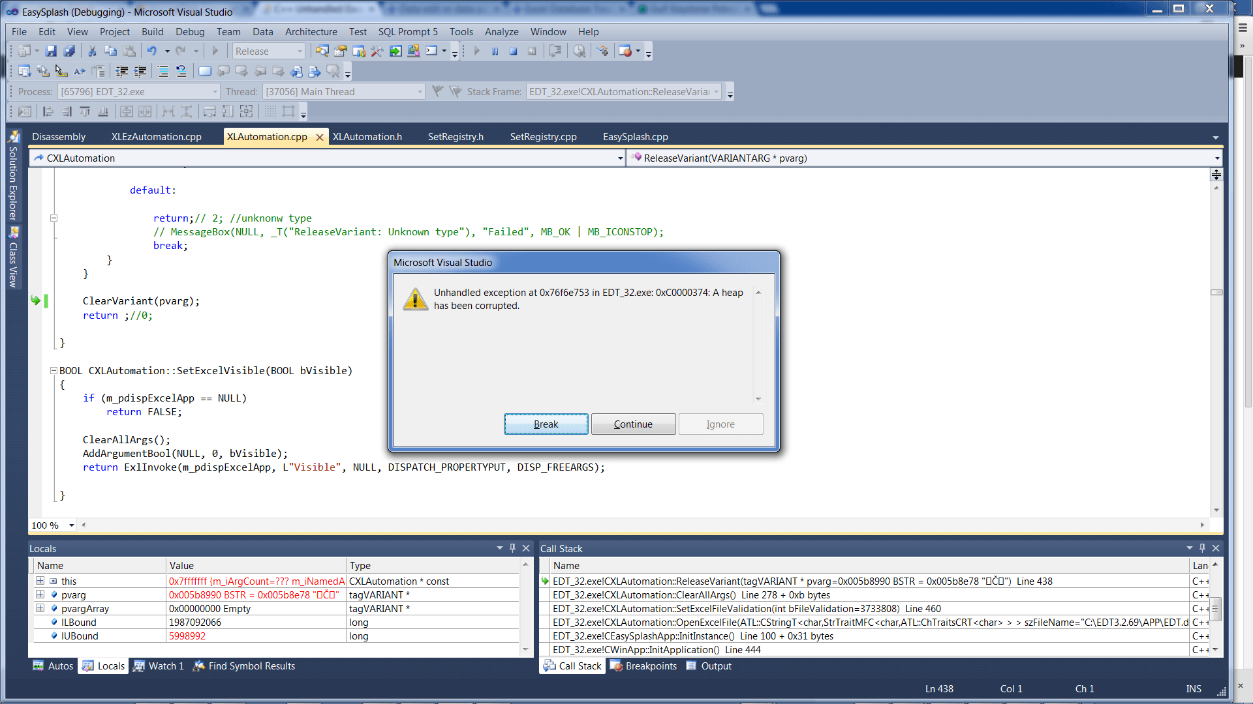1253x704 pixels.
Task: Click the Undo arrow icon
Action: click(x=152, y=51)
